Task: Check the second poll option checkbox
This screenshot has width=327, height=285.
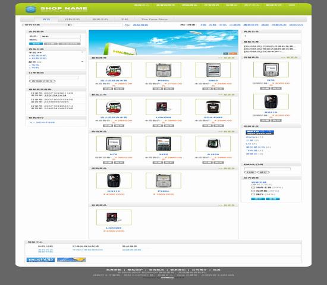Action: [253, 191]
